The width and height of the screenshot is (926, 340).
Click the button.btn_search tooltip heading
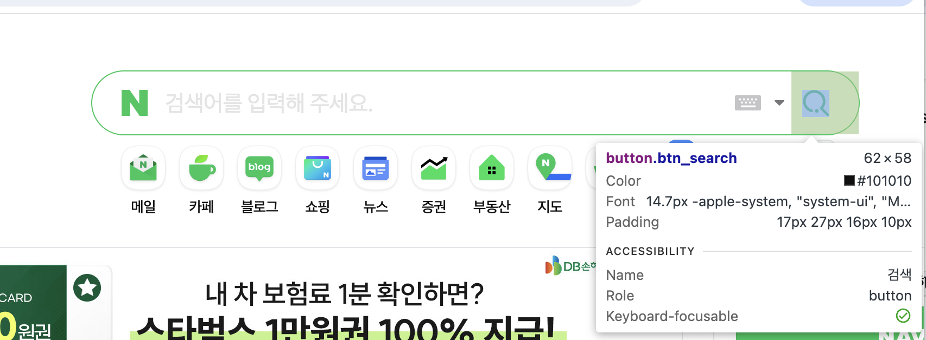(x=671, y=158)
